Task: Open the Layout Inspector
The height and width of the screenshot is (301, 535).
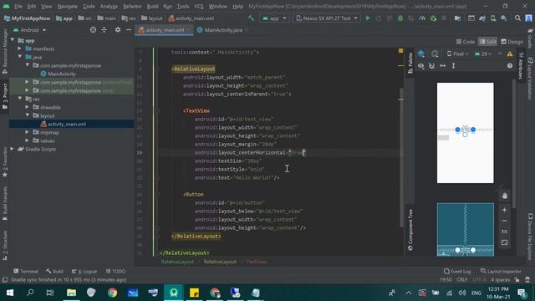Action: pos(501,271)
